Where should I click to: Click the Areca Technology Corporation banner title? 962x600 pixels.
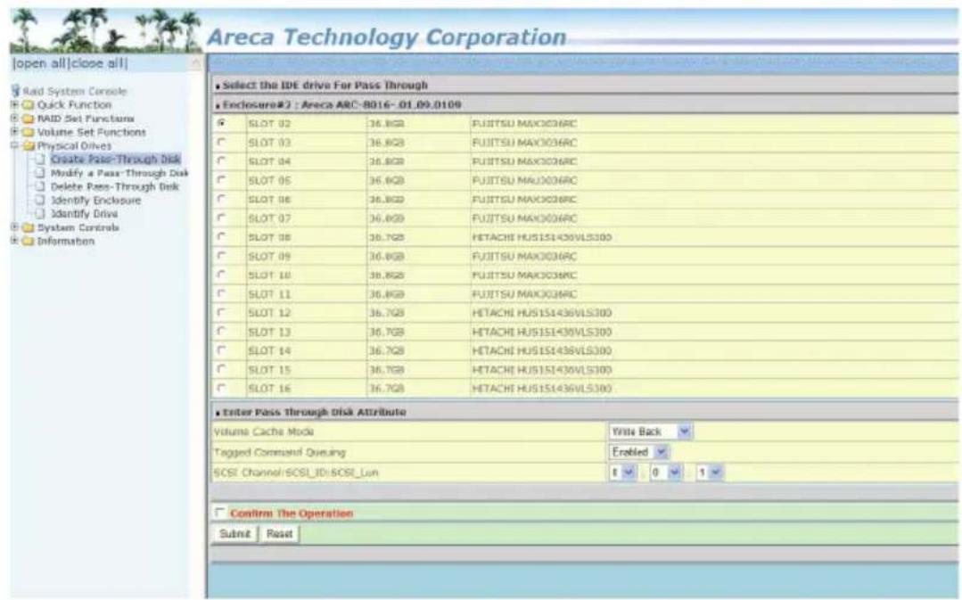click(x=387, y=37)
